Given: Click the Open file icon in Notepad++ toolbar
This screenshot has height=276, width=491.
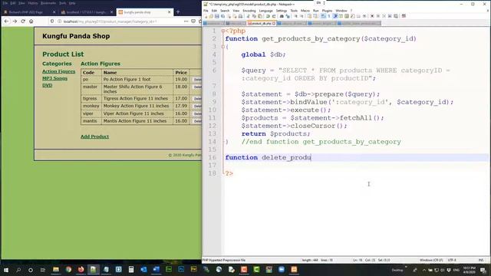Looking at the screenshot, I should click(x=211, y=16).
